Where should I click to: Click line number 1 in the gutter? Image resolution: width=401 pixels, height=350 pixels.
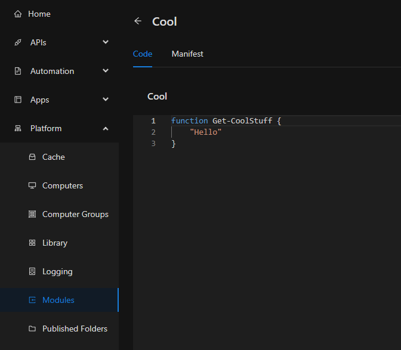153,120
